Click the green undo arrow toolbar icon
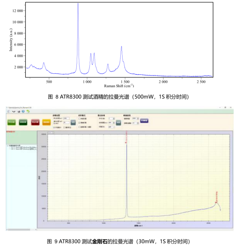This screenshot has width=238, height=247. click(x=28, y=112)
